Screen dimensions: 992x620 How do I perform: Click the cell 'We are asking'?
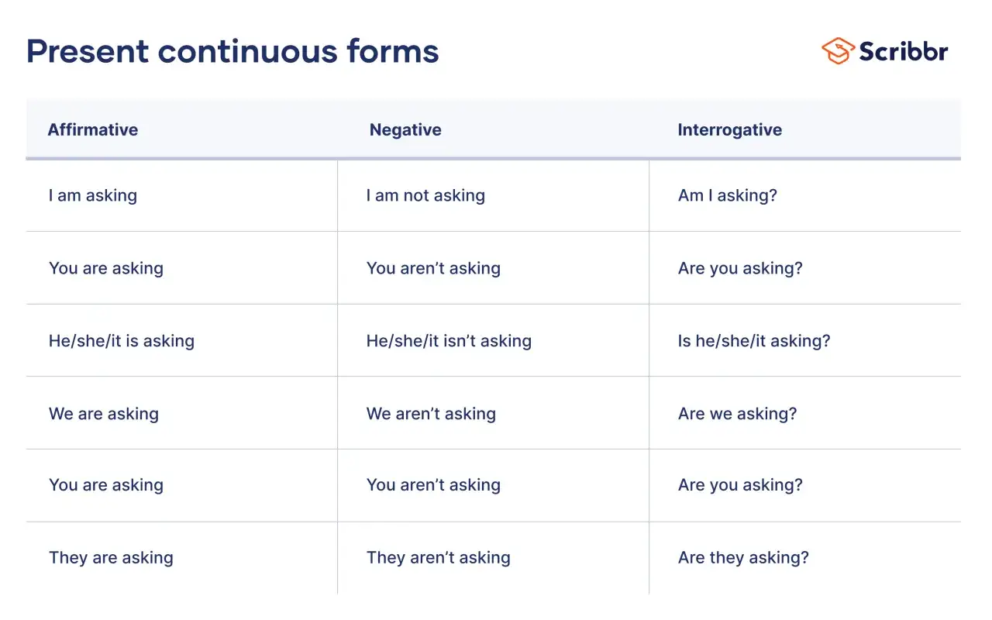coord(104,414)
